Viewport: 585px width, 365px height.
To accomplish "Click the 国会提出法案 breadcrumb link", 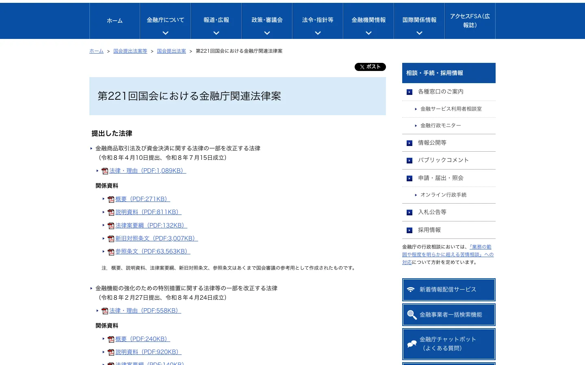I will [171, 51].
